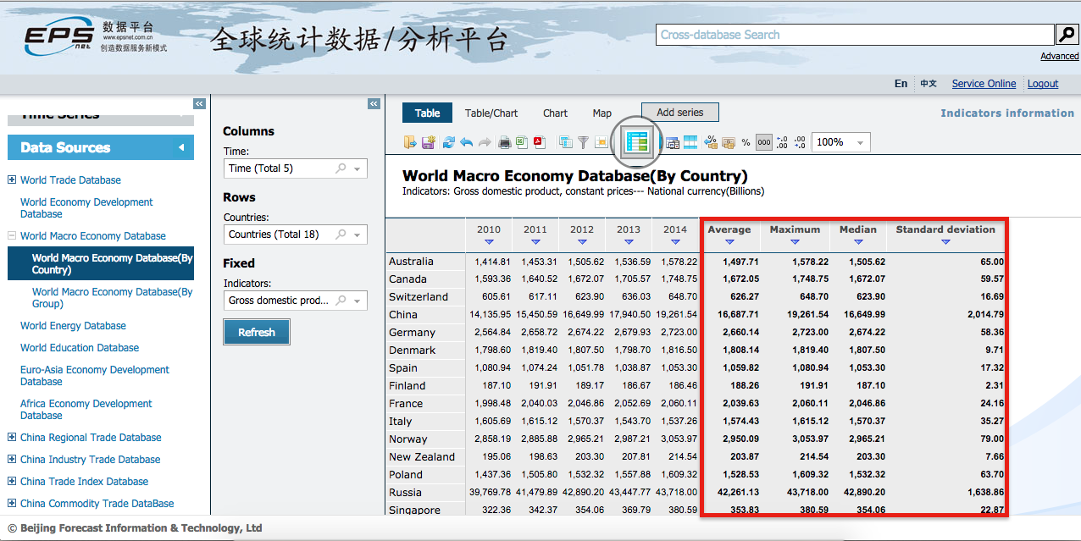1081x541 pixels.
Task: Switch to the Table tab
Action: coord(427,113)
